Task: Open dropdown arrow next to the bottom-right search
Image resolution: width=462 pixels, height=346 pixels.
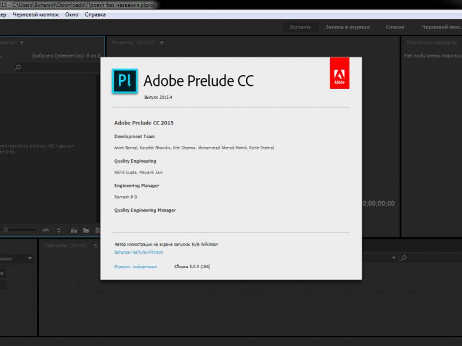Action: click(394, 258)
